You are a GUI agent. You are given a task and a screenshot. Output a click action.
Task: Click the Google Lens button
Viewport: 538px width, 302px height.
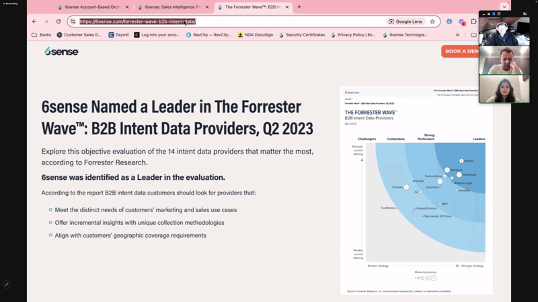[406, 21]
